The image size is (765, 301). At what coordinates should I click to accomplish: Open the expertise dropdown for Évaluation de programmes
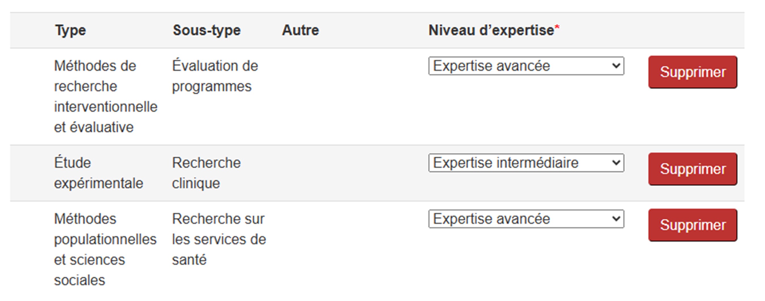point(526,66)
